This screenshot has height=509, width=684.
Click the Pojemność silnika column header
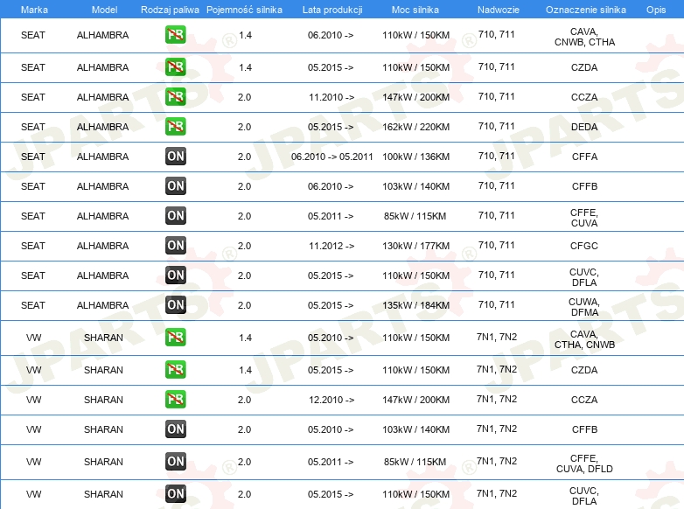pos(244,10)
